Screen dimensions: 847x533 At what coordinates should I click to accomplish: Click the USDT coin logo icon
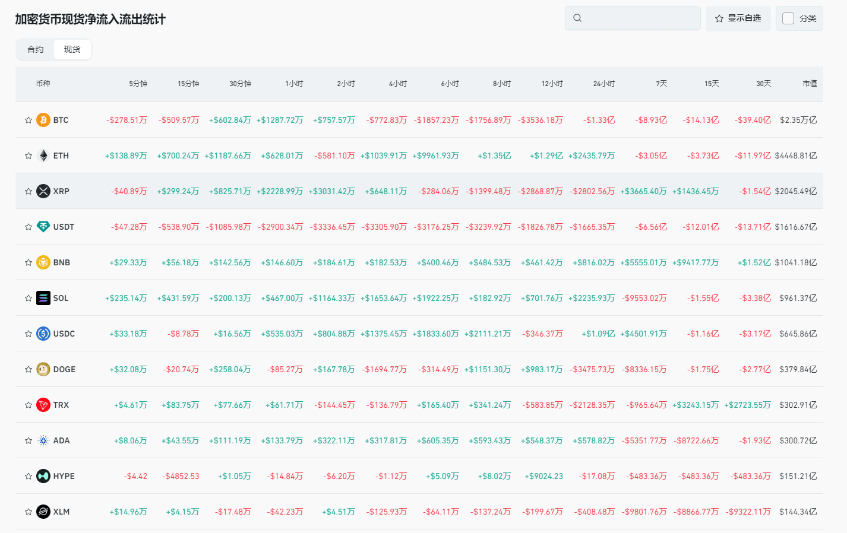coord(43,227)
